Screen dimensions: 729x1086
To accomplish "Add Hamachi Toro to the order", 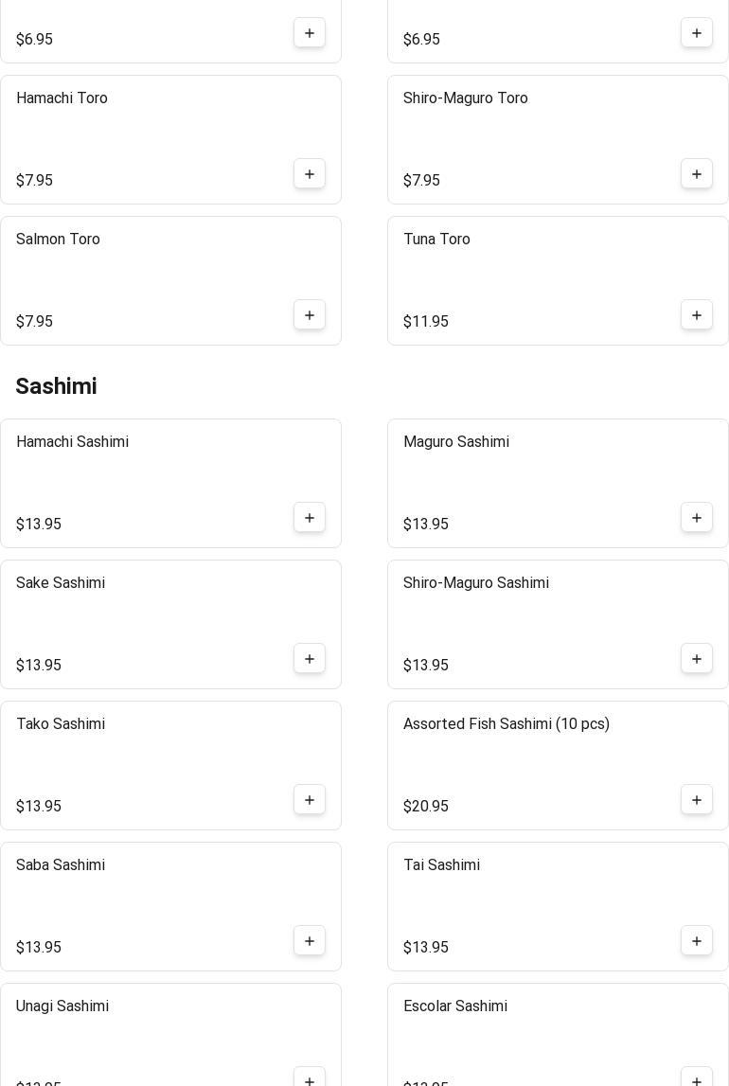I will click(x=310, y=174).
